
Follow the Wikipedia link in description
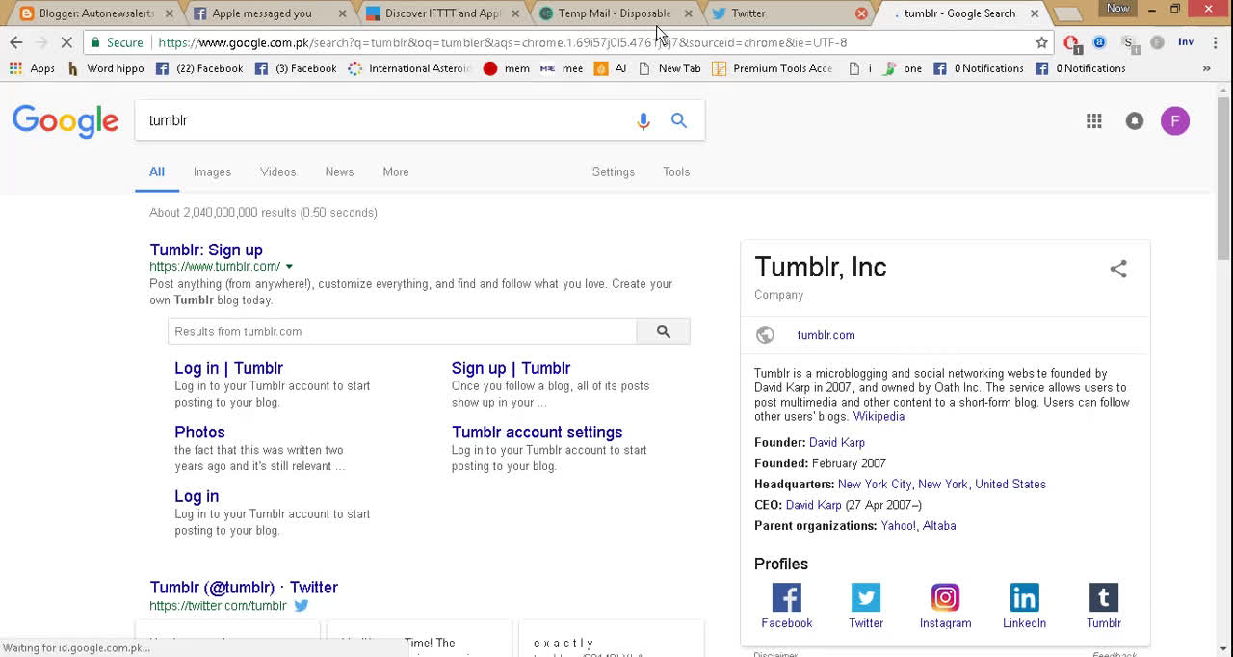click(x=879, y=417)
